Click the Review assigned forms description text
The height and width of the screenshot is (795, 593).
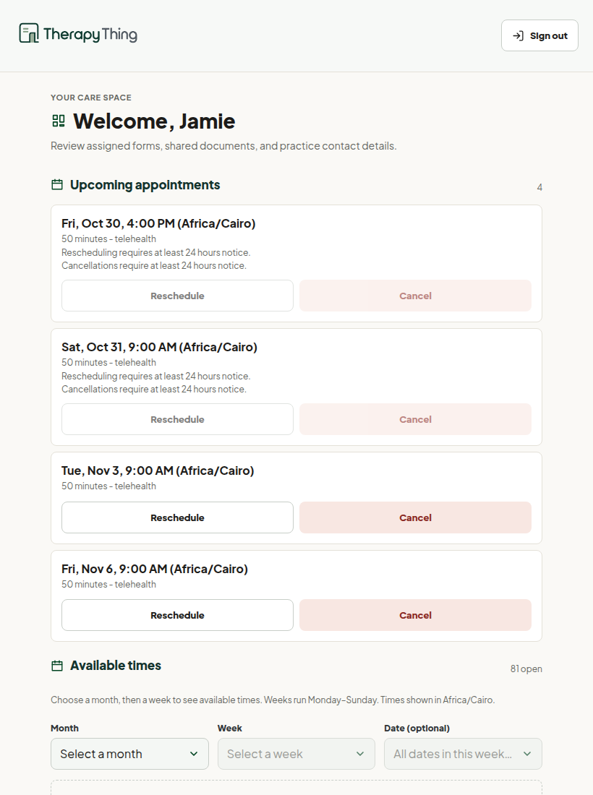[x=223, y=146]
